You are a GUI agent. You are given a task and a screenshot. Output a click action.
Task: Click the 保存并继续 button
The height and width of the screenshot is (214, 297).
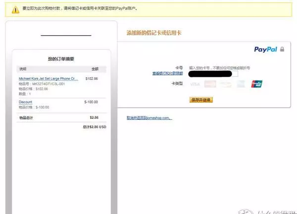coord(201,100)
